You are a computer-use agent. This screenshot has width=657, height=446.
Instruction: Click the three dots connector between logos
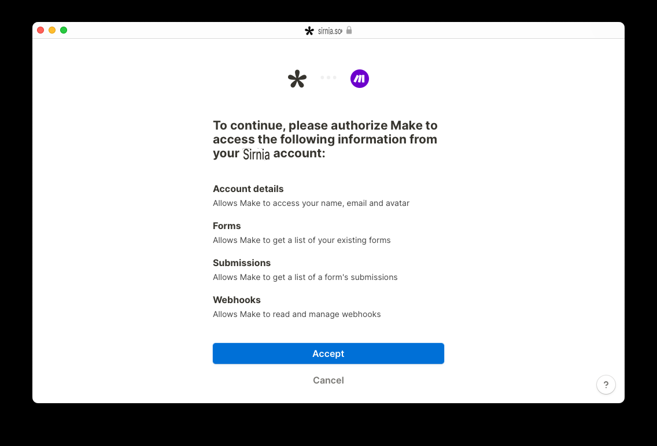point(328,78)
